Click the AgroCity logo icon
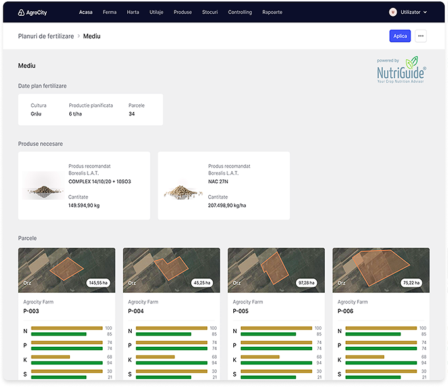The image size is (448, 387). click(22, 12)
